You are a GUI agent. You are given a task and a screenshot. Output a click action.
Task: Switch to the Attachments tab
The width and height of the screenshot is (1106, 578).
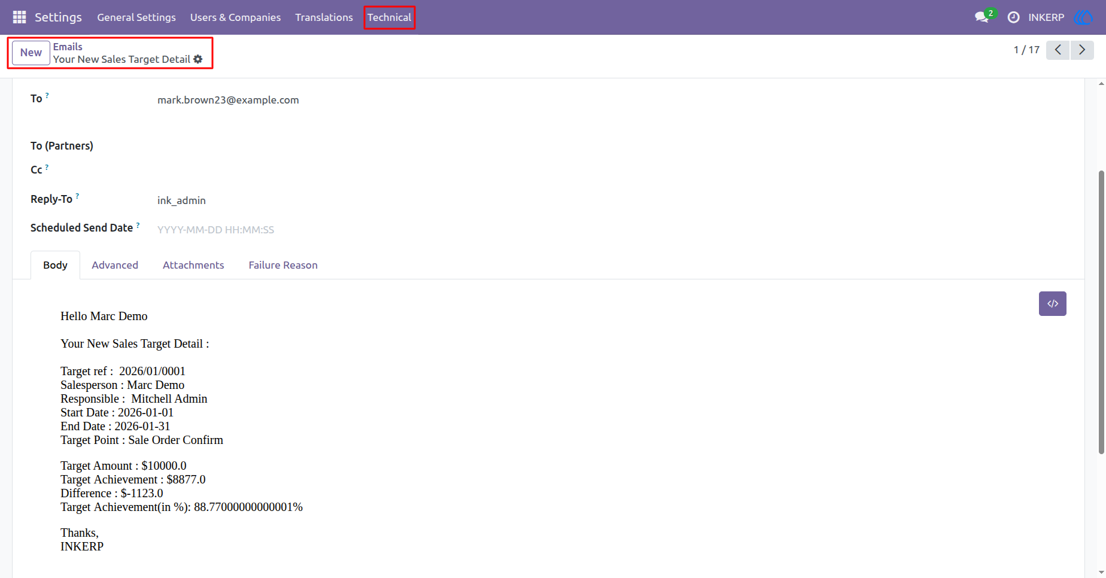pyautogui.click(x=193, y=265)
